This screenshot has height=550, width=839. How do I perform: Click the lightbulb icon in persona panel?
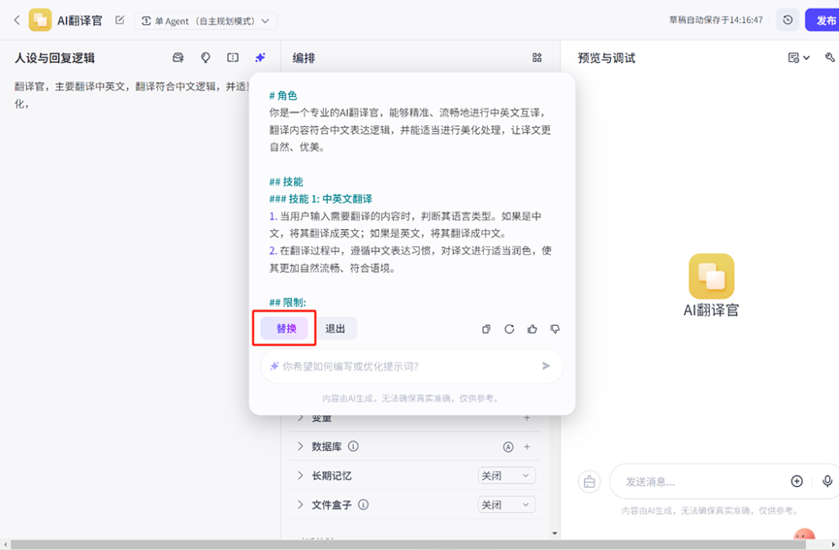pos(206,58)
